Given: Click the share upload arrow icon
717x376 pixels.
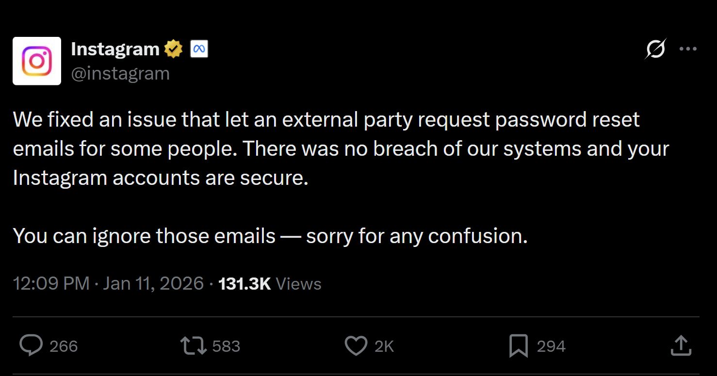Looking at the screenshot, I should pos(680,345).
